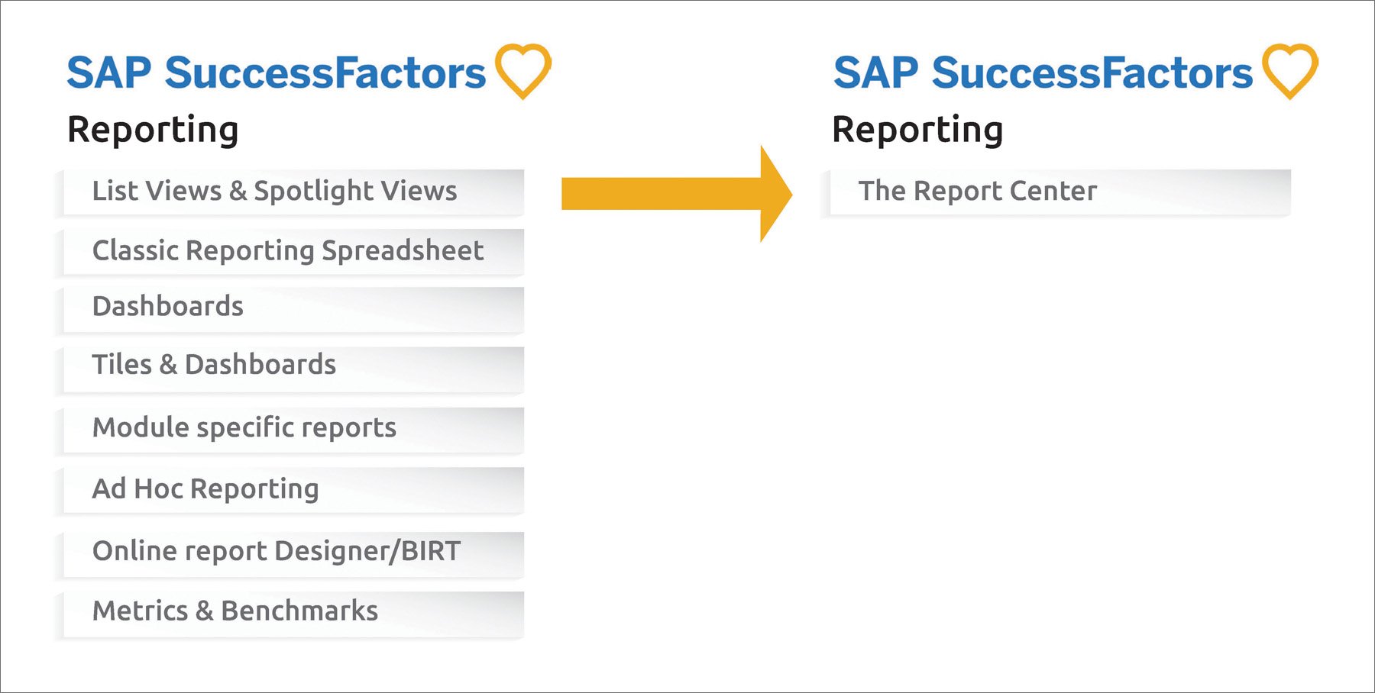
Task: Click the left SuccessFactors heart icon
Action: point(523,71)
